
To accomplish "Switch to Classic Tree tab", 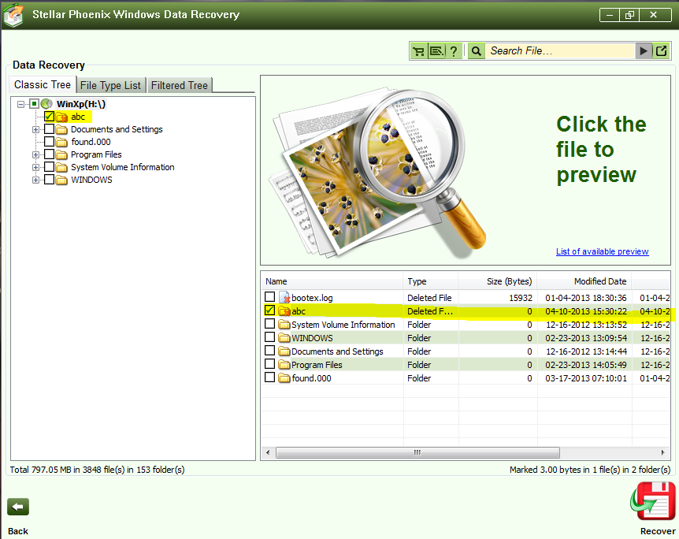I will pos(43,84).
